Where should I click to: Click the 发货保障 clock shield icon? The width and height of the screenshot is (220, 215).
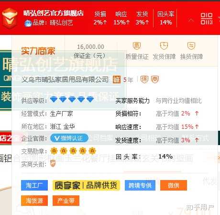click(164, 46)
